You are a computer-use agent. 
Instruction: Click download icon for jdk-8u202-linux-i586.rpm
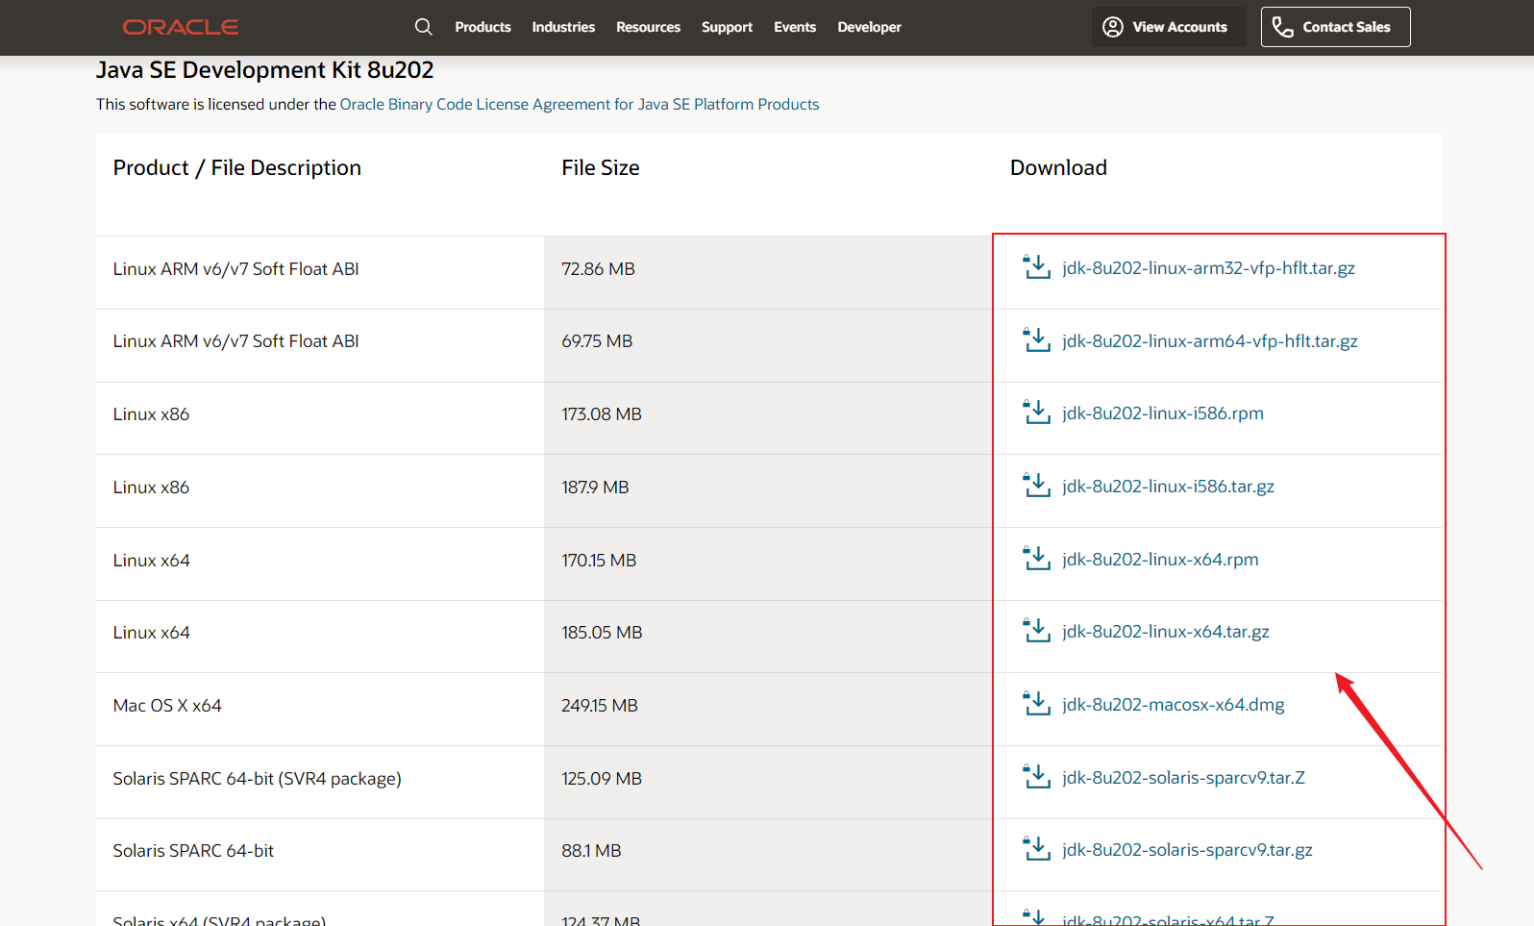point(1037,413)
